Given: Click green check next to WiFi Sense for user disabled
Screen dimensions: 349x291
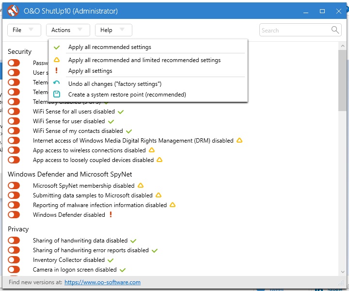Looking at the screenshot, I should coord(111,122).
